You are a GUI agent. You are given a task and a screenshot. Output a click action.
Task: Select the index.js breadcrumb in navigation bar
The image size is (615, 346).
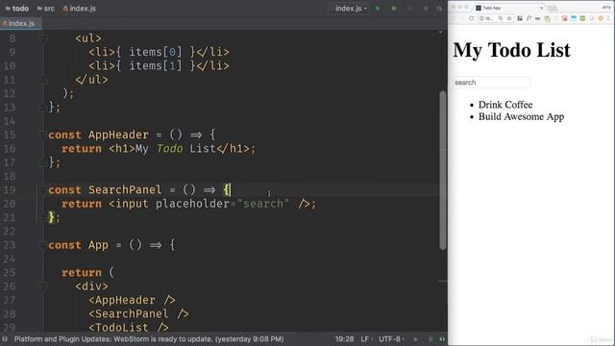pos(79,9)
